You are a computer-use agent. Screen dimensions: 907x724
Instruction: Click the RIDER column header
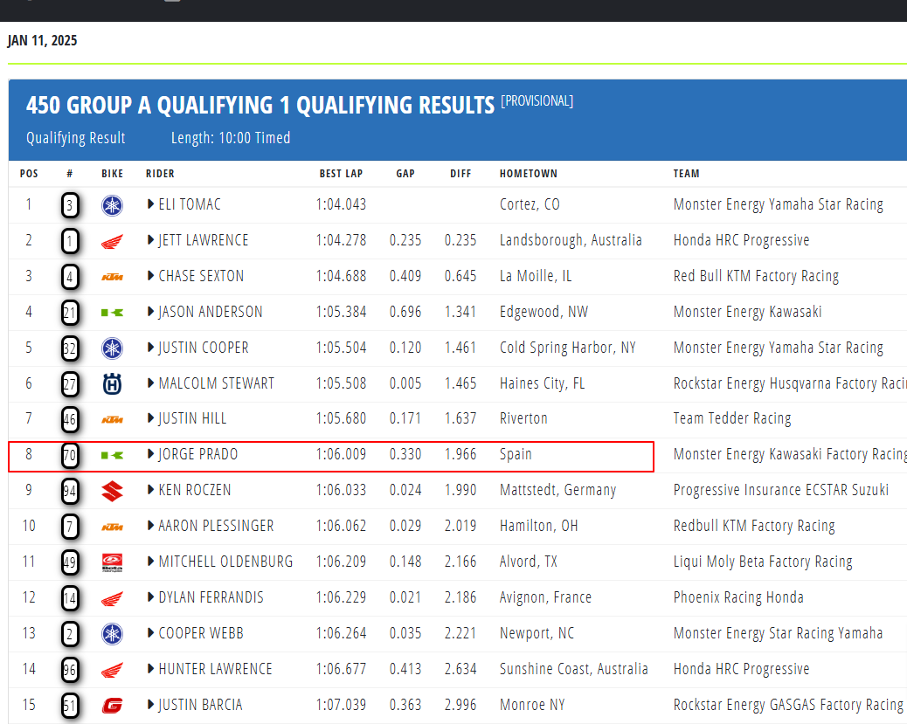160,174
